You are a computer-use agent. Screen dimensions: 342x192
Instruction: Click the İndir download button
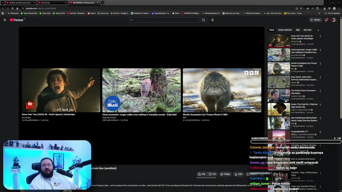click(238, 174)
